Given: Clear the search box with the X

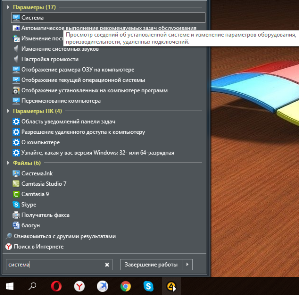Looking at the screenshot, I should pos(107,265).
